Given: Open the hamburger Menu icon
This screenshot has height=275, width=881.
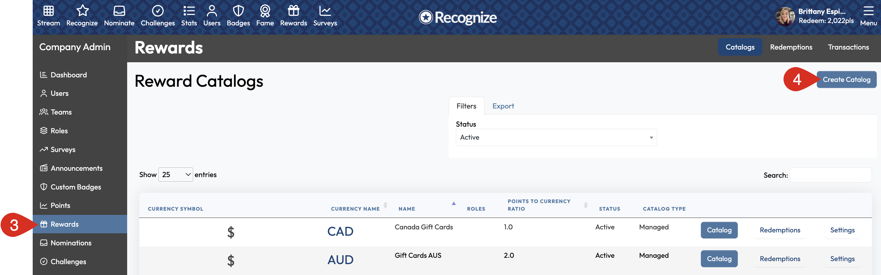Looking at the screenshot, I should (868, 11).
